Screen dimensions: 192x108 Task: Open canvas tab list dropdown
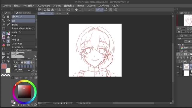click(173, 13)
